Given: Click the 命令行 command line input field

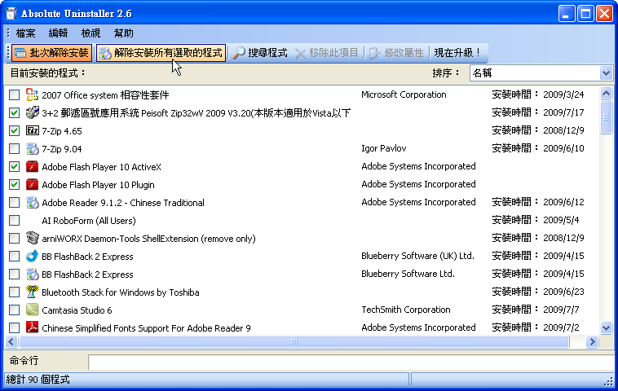Looking at the screenshot, I should tap(351, 362).
